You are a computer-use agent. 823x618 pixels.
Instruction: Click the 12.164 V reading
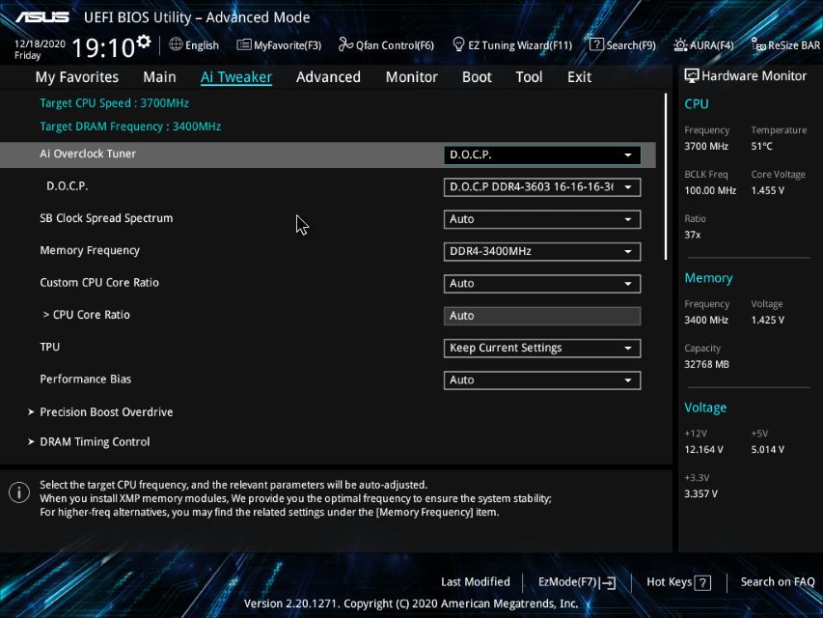pyautogui.click(x=704, y=449)
